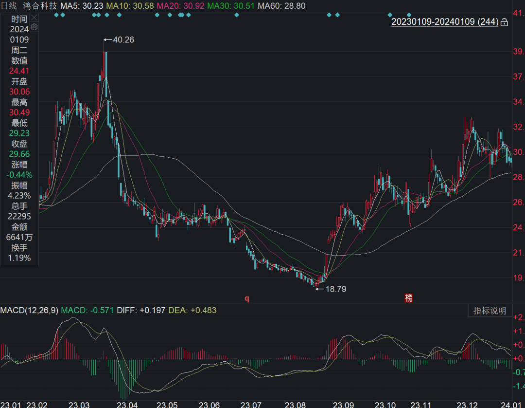Image resolution: width=525 pixels, height=408 pixels.
Task: Click the 总手 value 22295
Action: pyautogui.click(x=19, y=217)
